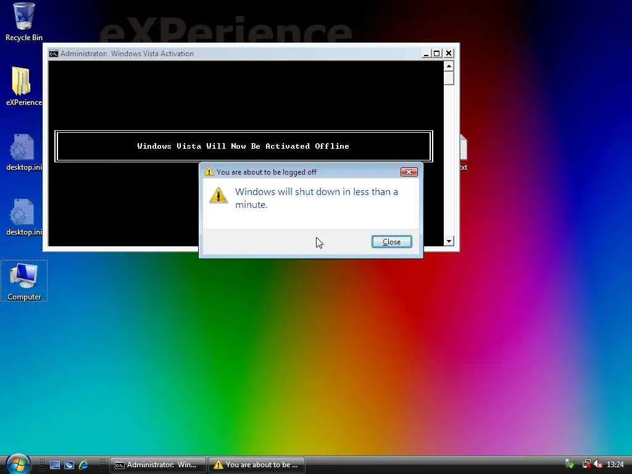The width and height of the screenshot is (632, 474).
Task: Click the clock showing 13:24
Action: pyautogui.click(x=615, y=465)
